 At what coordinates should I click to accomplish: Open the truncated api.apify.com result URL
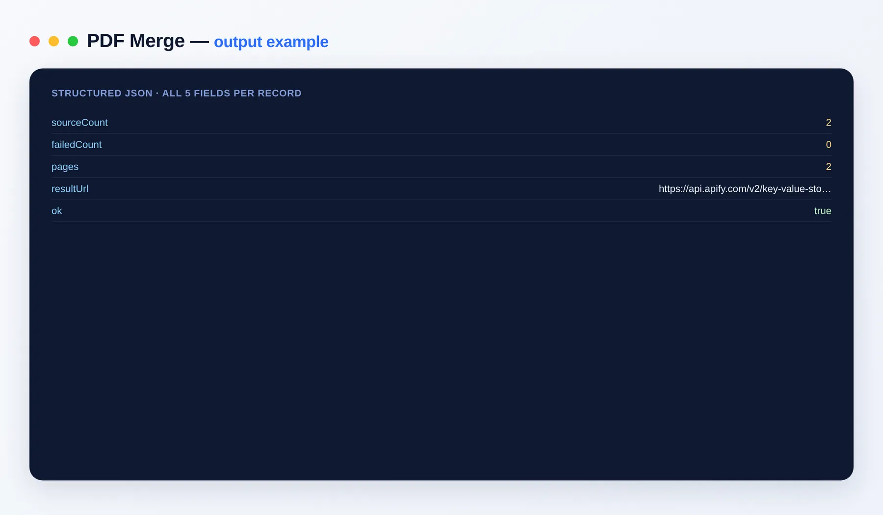(x=745, y=189)
